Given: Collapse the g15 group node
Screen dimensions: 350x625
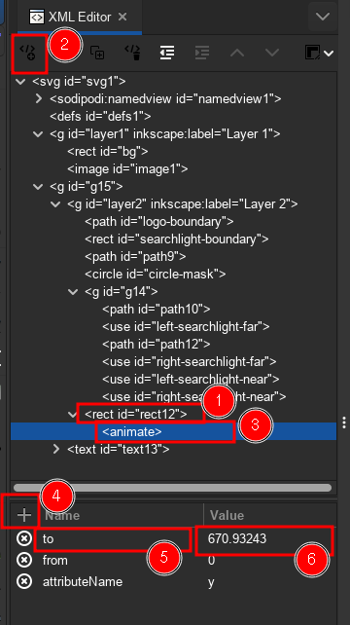Looking at the screenshot, I should [x=38, y=187].
